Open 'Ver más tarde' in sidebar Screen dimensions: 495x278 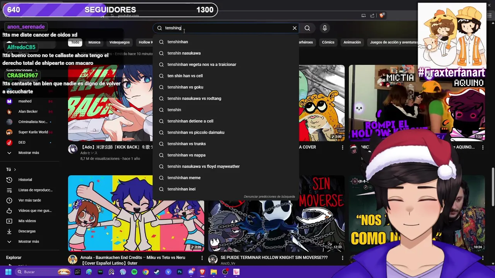point(29,200)
